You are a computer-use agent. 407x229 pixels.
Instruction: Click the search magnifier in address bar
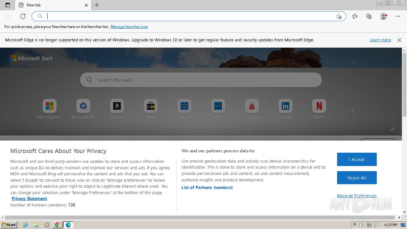[40, 16]
